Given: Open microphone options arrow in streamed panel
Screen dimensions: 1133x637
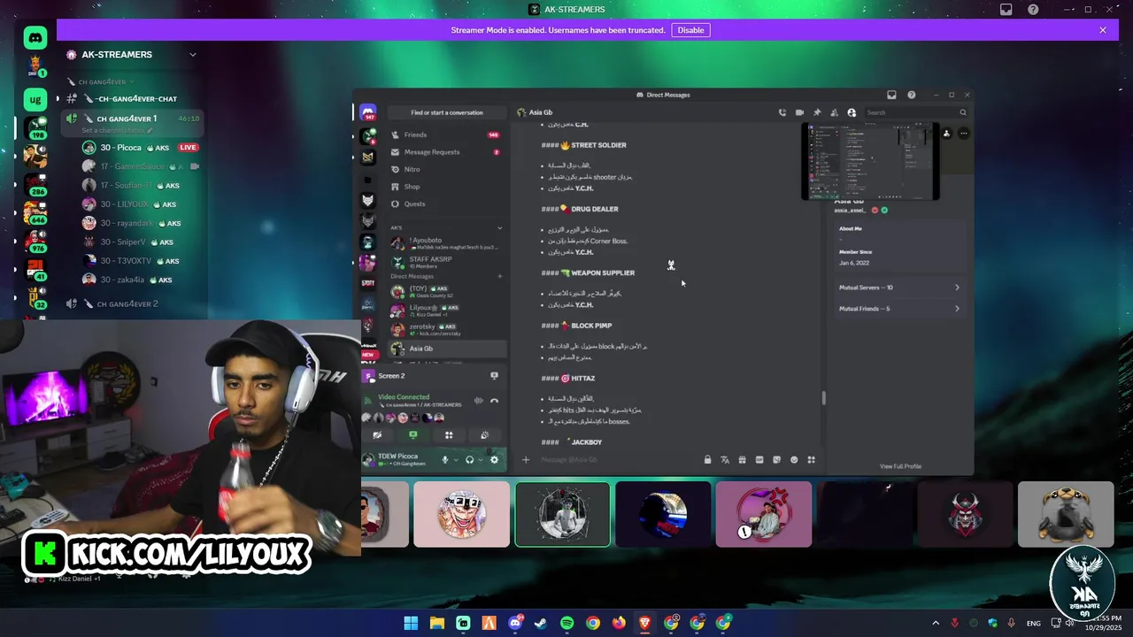Looking at the screenshot, I should click(456, 459).
